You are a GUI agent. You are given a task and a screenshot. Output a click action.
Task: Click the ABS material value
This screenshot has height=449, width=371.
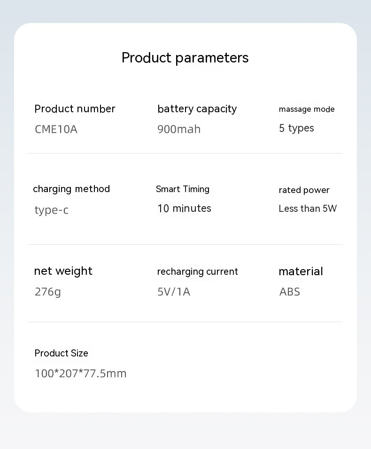290,292
